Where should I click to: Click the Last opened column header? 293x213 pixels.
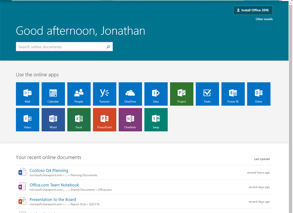[262, 159]
